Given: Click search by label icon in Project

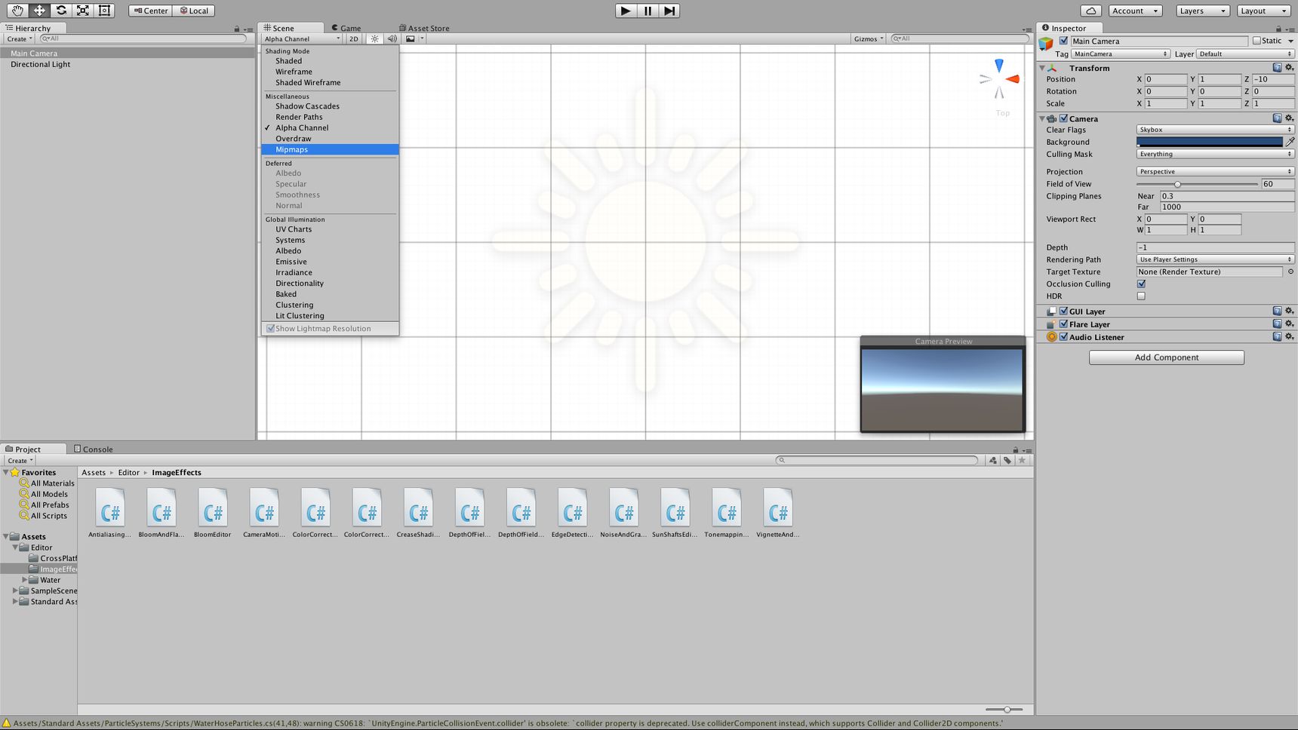Looking at the screenshot, I should click(1007, 460).
